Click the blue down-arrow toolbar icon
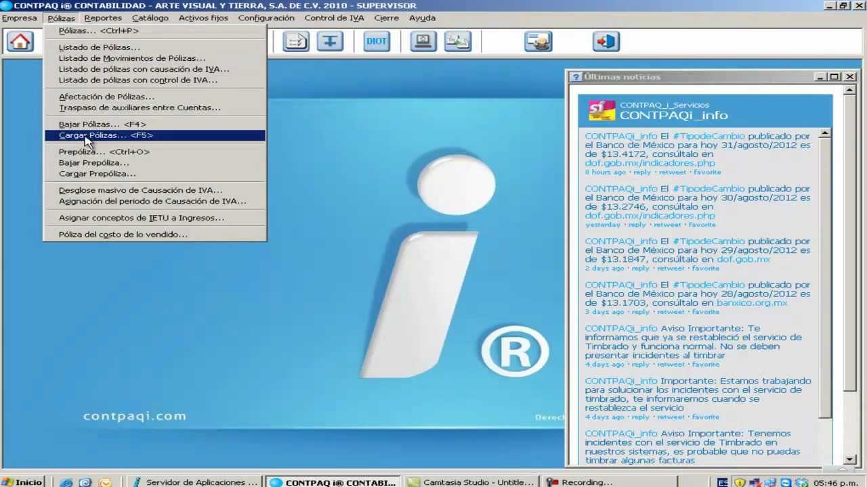867x487 pixels. tap(330, 41)
